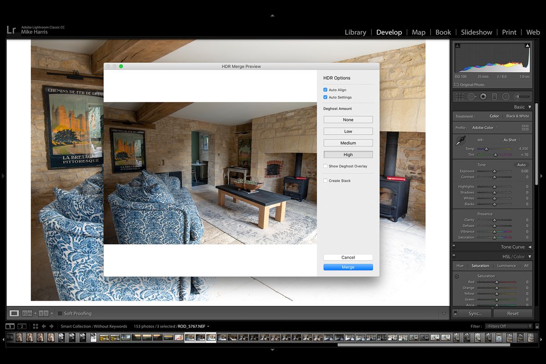The height and width of the screenshot is (364, 546).
Task: Open the Red Eye Correction tool
Action: coord(483,96)
